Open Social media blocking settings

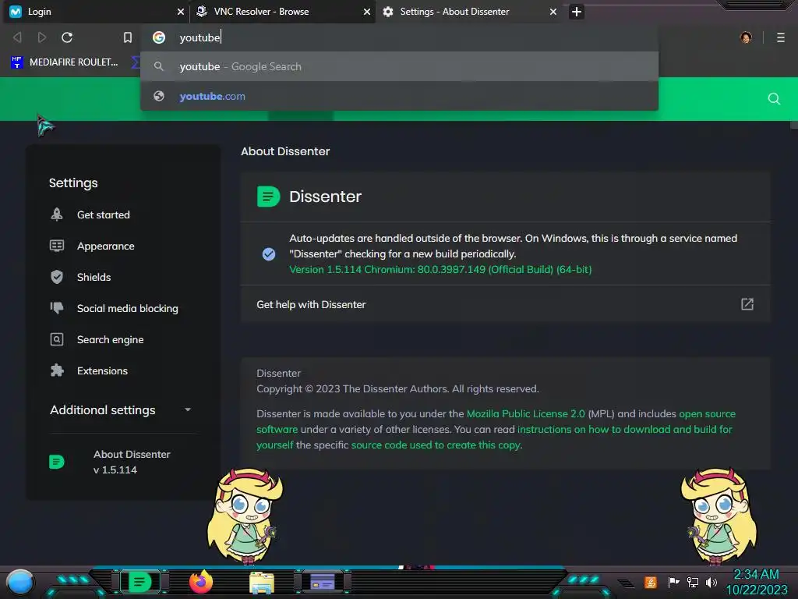127,308
